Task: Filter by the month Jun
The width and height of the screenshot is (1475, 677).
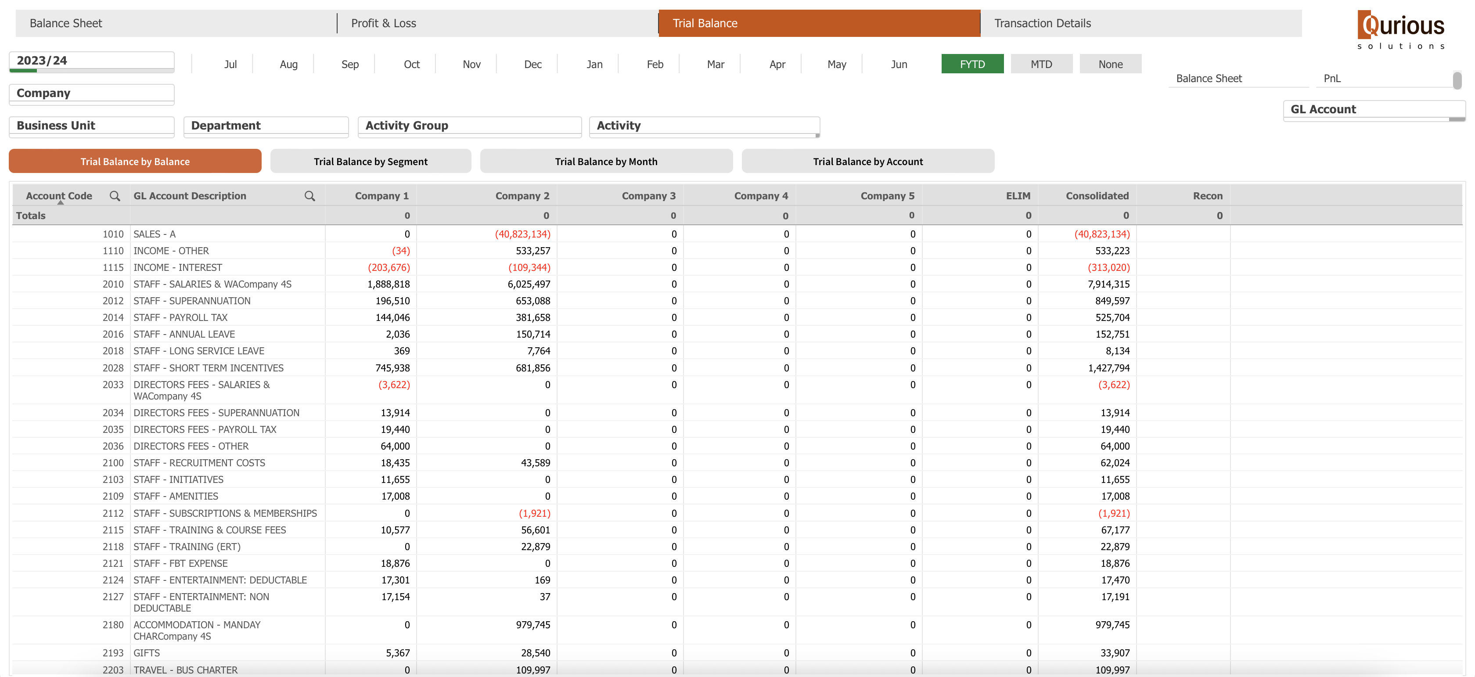Action: (899, 64)
